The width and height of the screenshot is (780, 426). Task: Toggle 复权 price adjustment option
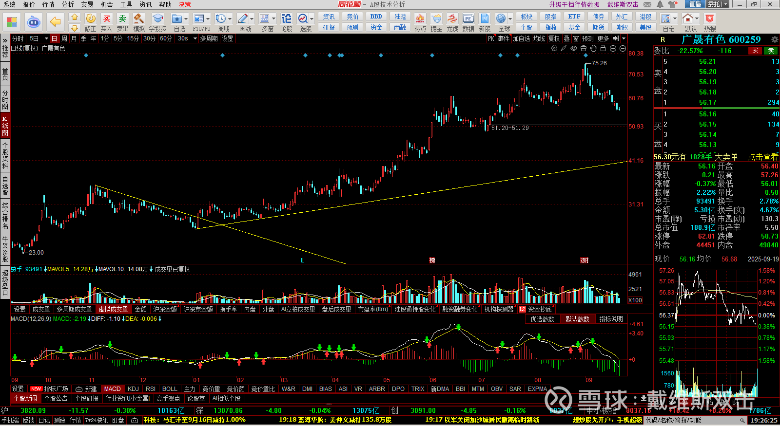pyautogui.click(x=554, y=38)
